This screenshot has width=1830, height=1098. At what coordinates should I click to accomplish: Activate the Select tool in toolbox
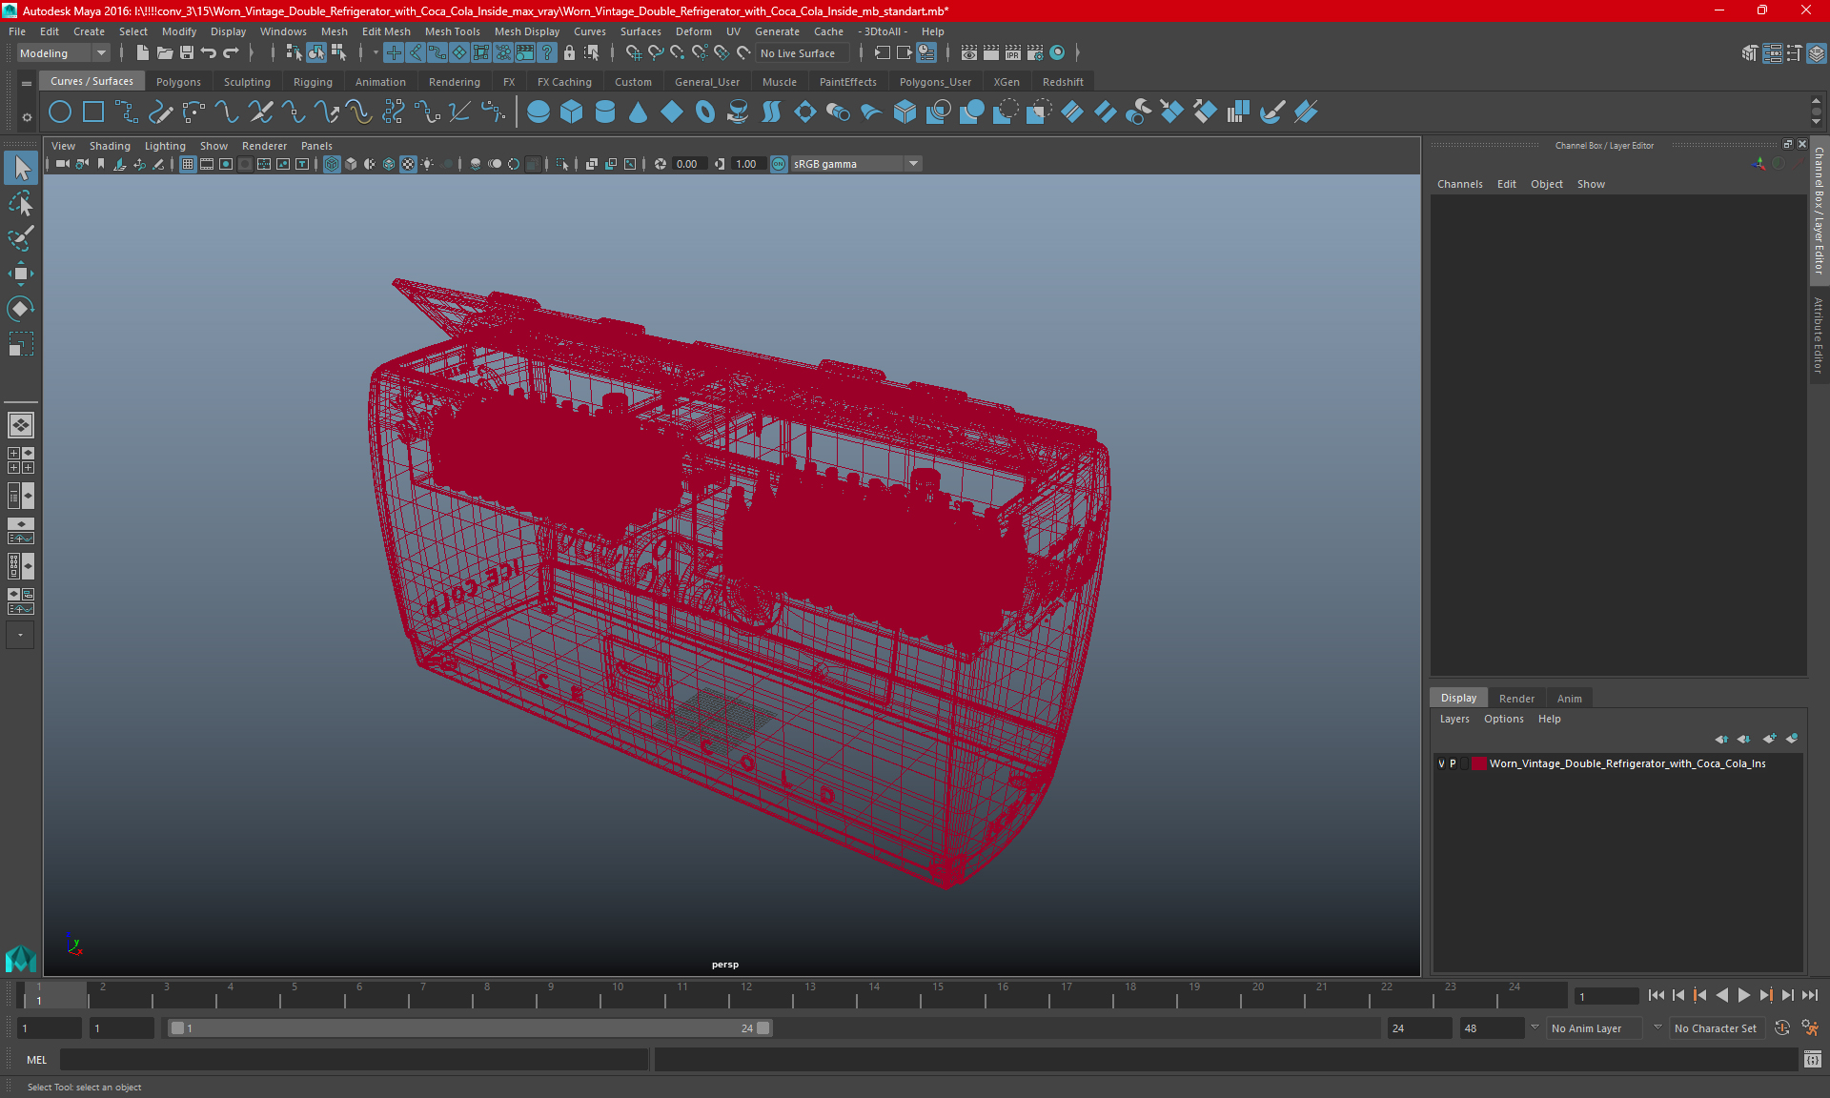[21, 169]
